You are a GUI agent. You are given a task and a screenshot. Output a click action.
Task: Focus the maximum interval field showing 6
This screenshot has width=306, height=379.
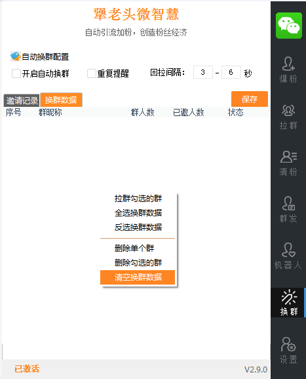(231, 72)
